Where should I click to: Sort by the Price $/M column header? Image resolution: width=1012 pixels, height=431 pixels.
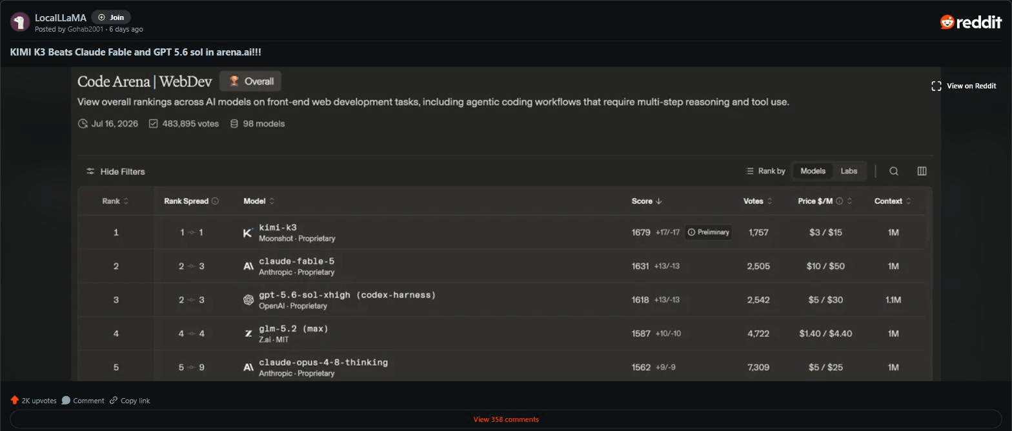(825, 201)
